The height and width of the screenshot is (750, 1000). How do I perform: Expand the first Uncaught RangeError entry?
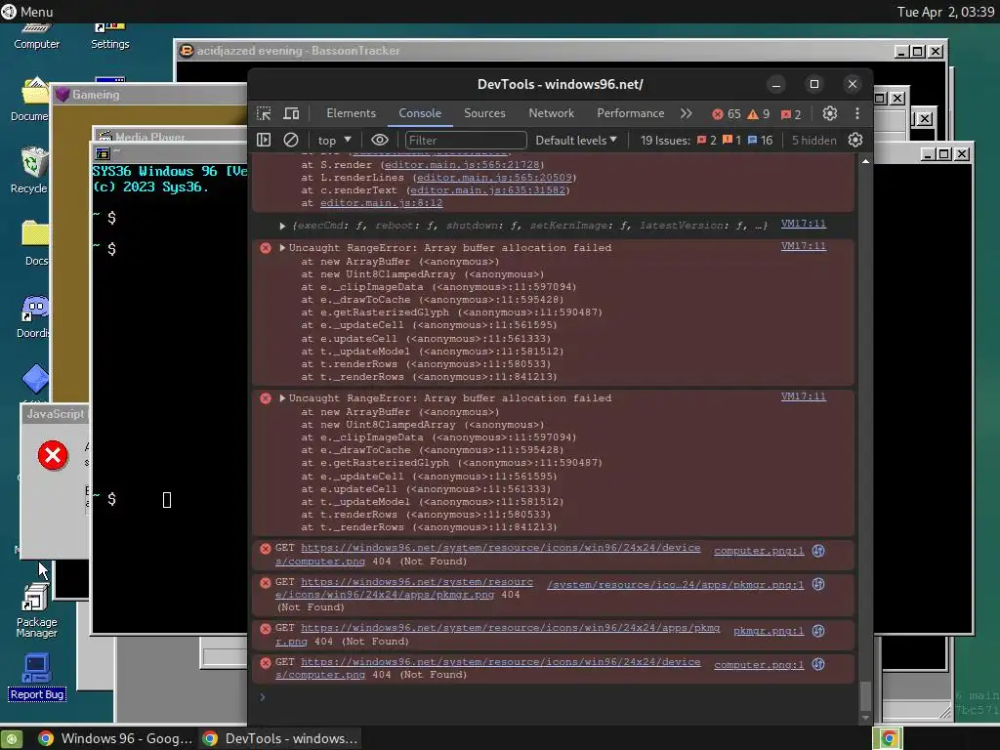(x=282, y=247)
